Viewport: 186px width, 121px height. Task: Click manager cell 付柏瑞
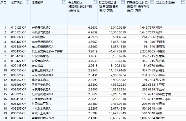[x=160, y=51]
